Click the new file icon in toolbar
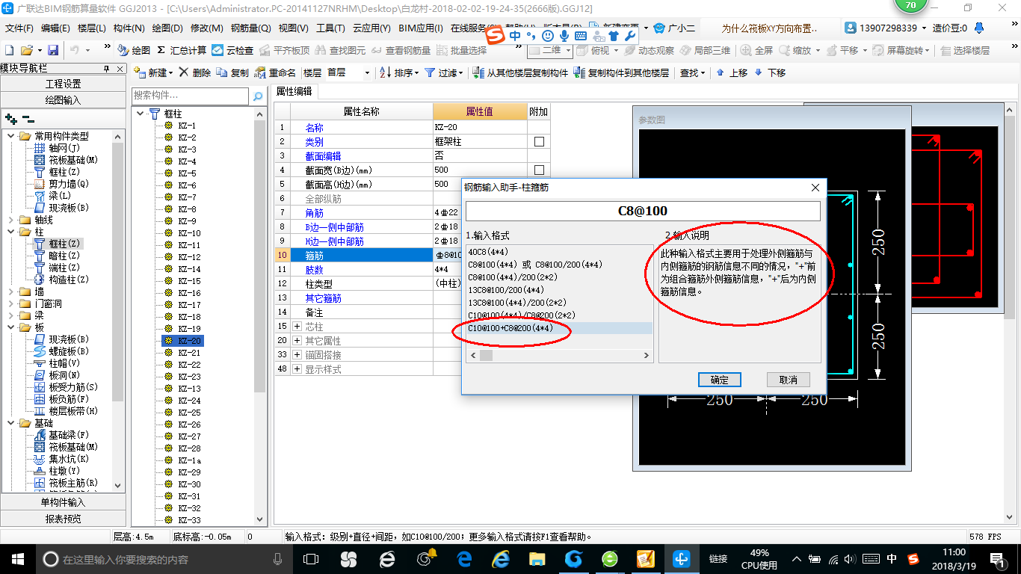The height and width of the screenshot is (574, 1021). 9,50
